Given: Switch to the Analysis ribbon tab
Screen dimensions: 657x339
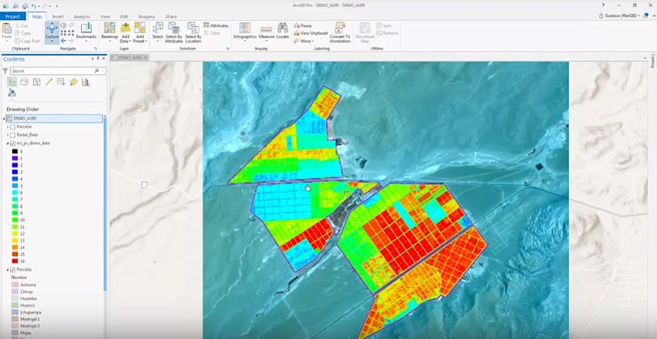Looking at the screenshot, I should point(82,16).
